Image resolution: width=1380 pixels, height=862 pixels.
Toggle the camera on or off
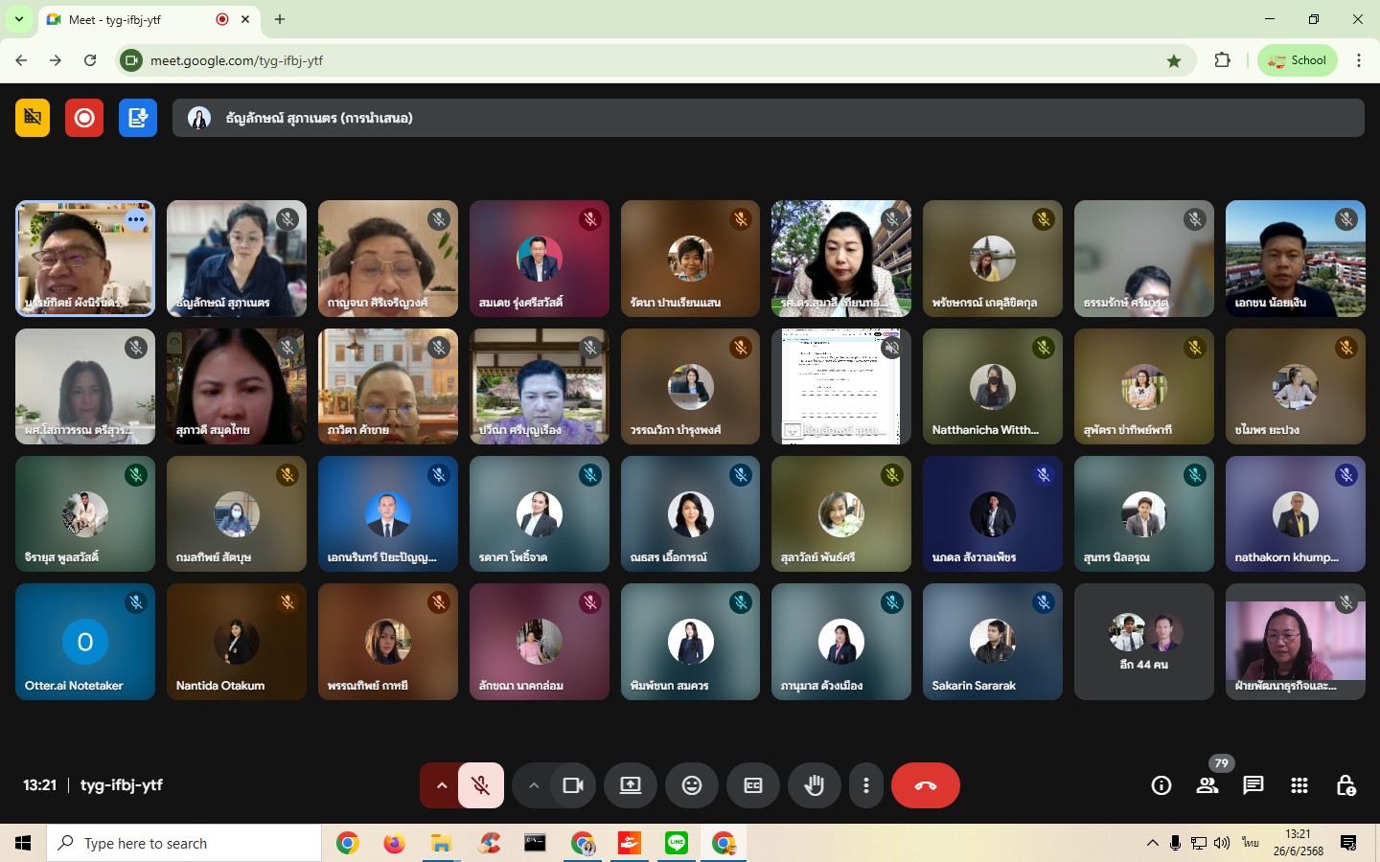(x=573, y=785)
